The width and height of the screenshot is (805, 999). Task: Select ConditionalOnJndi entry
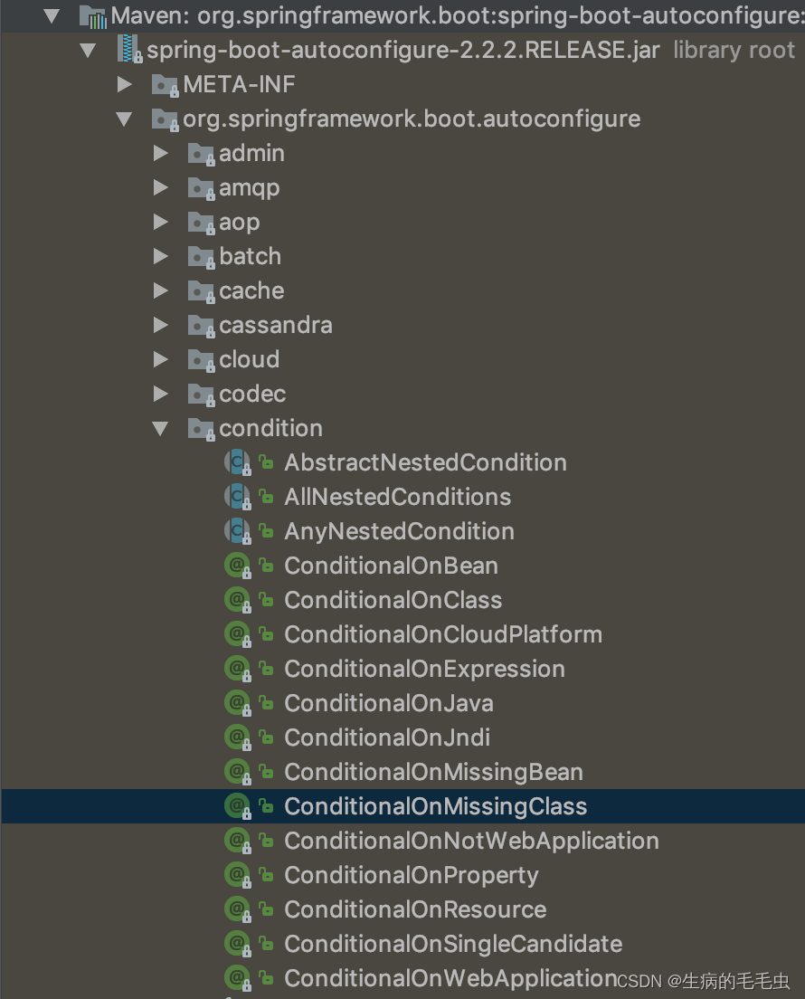point(387,737)
